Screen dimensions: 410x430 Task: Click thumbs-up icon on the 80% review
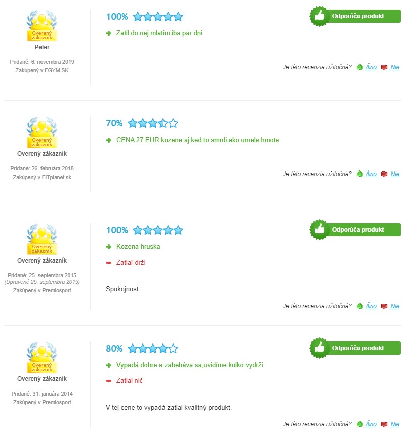(359, 424)
